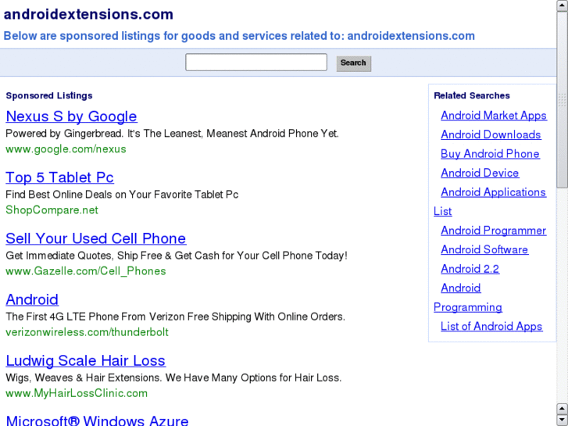Select Buy Android Phone related search
This screenshot has height=426, width=568.
click(x=490, y=154)
